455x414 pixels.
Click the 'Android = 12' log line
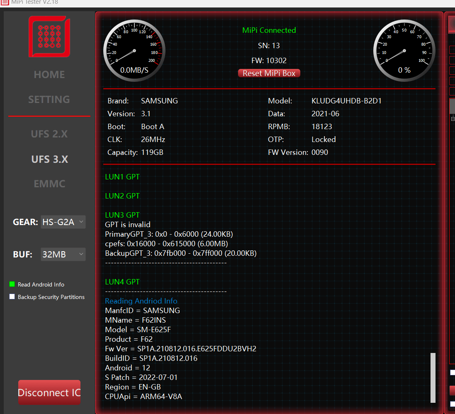(127, 368)
